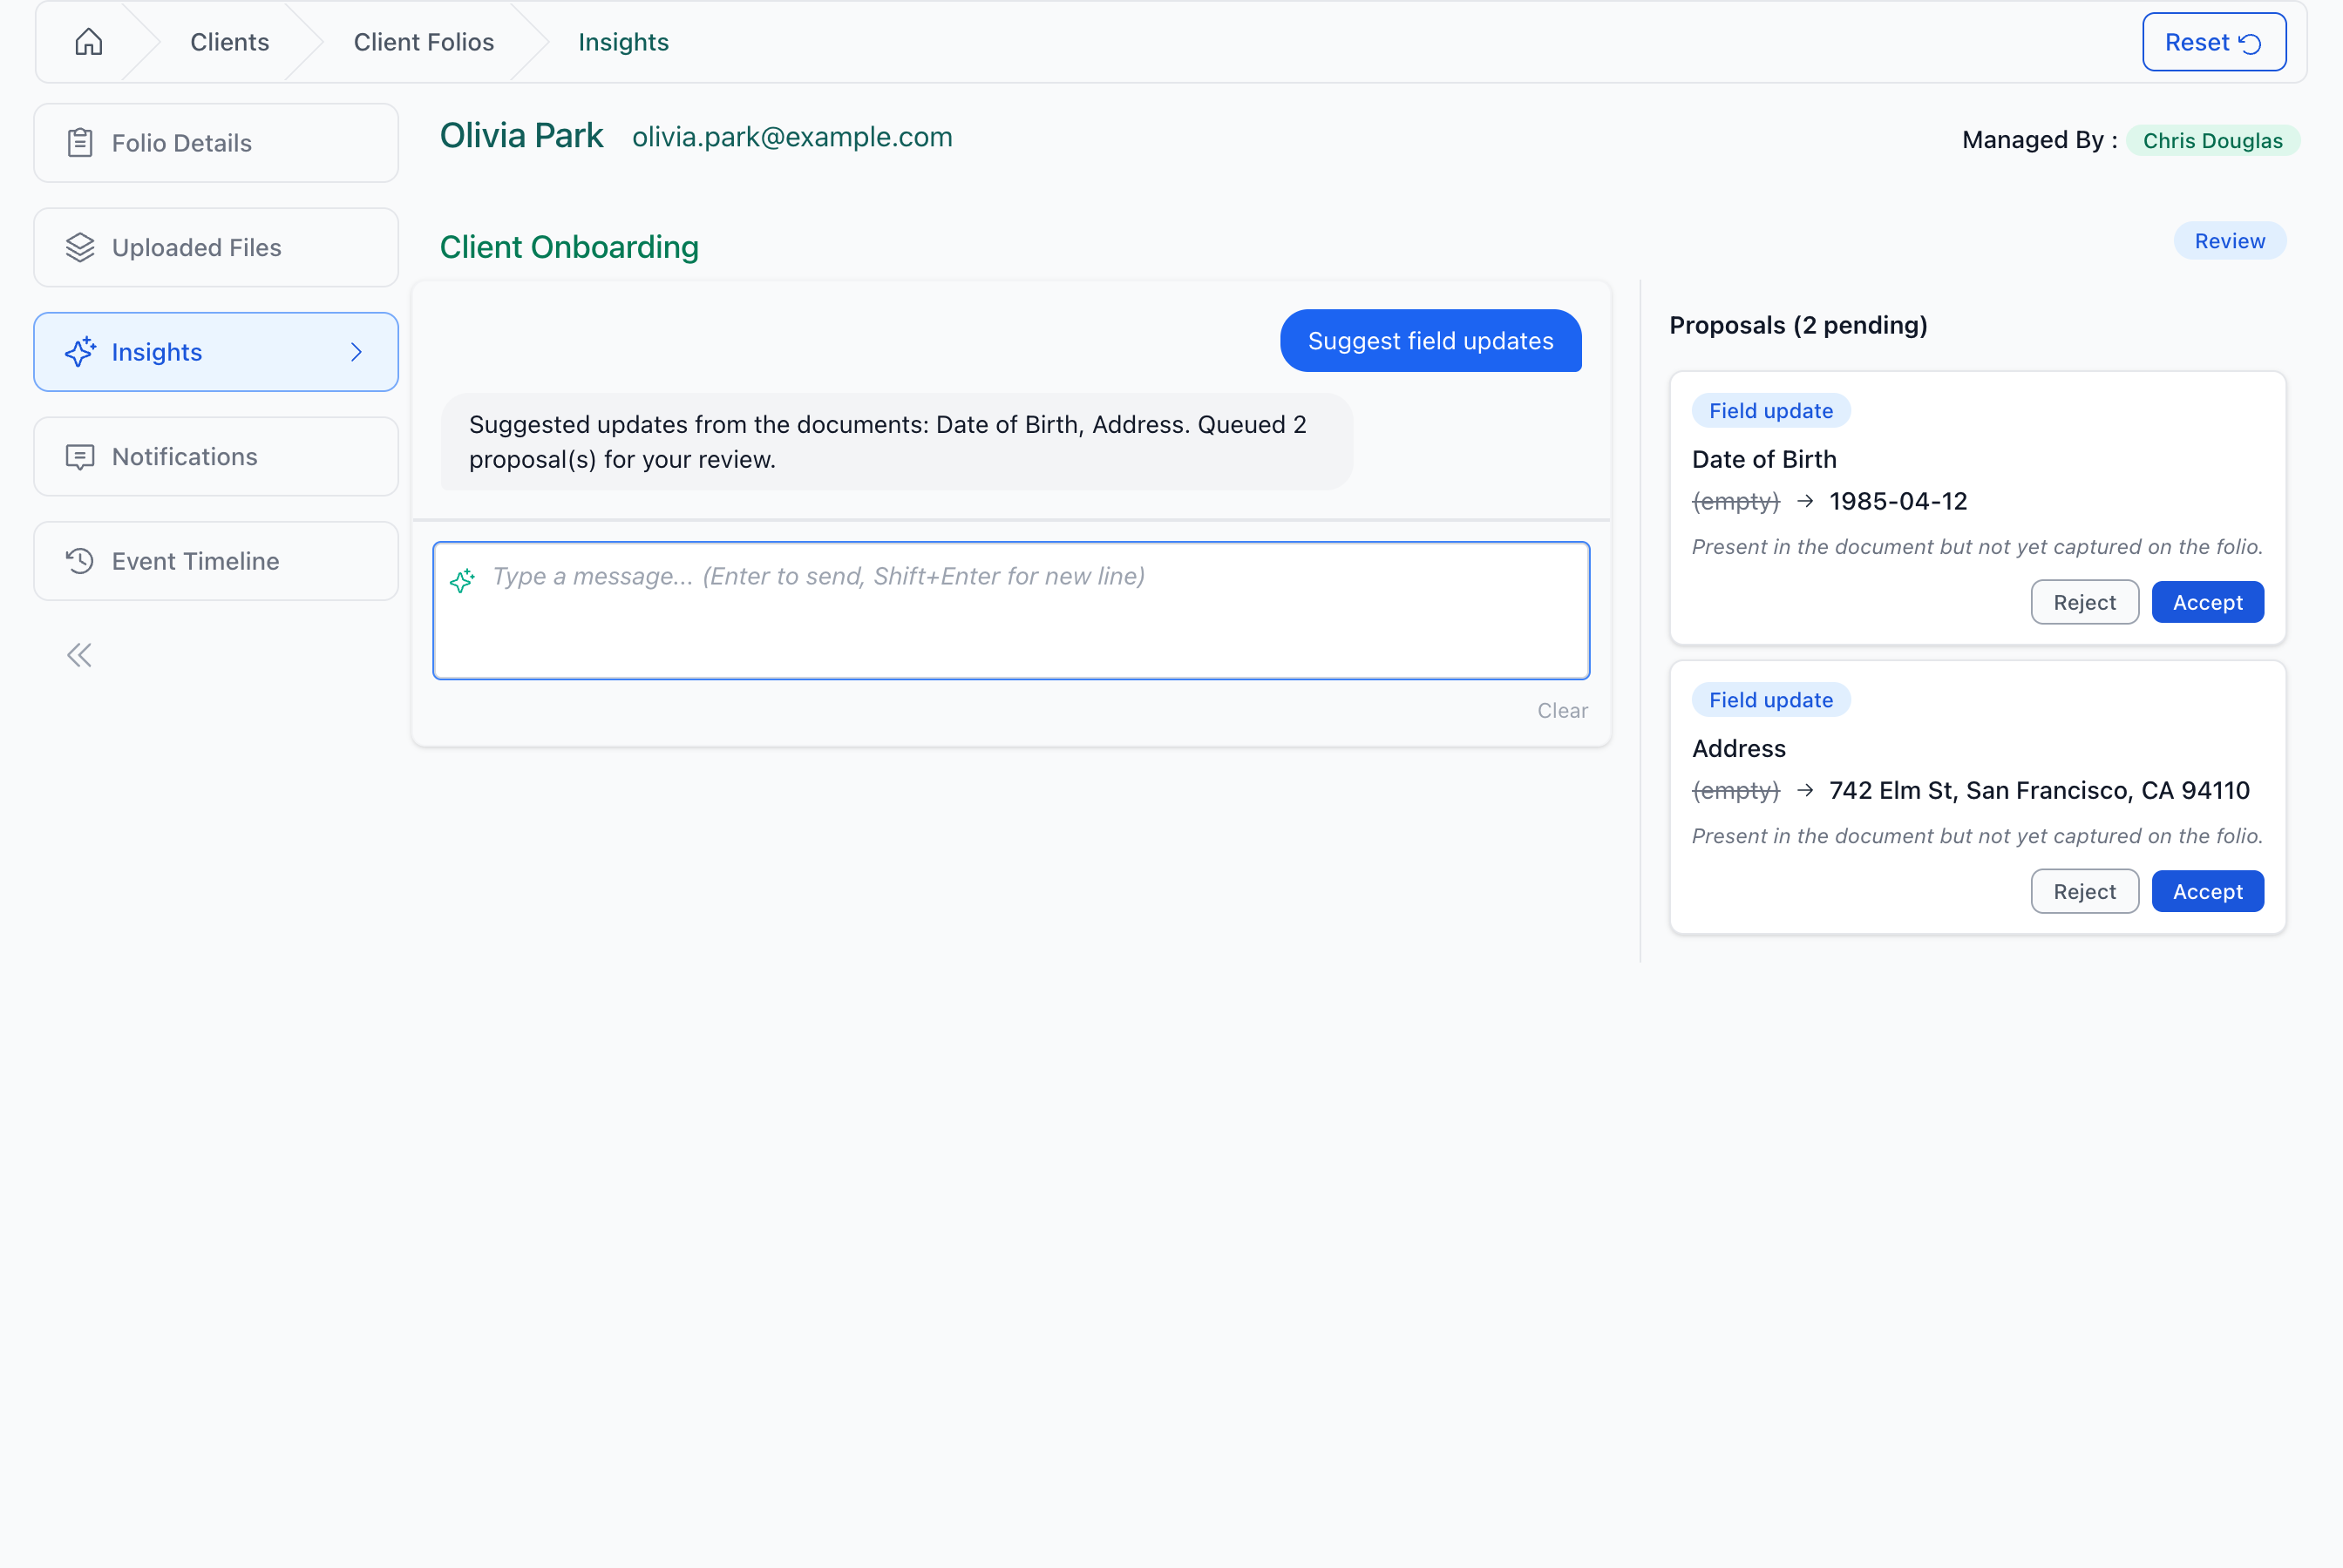Expand the Insights chevron arrow
This screenshot has width=2343, height=1568.
tap(357, 352)
